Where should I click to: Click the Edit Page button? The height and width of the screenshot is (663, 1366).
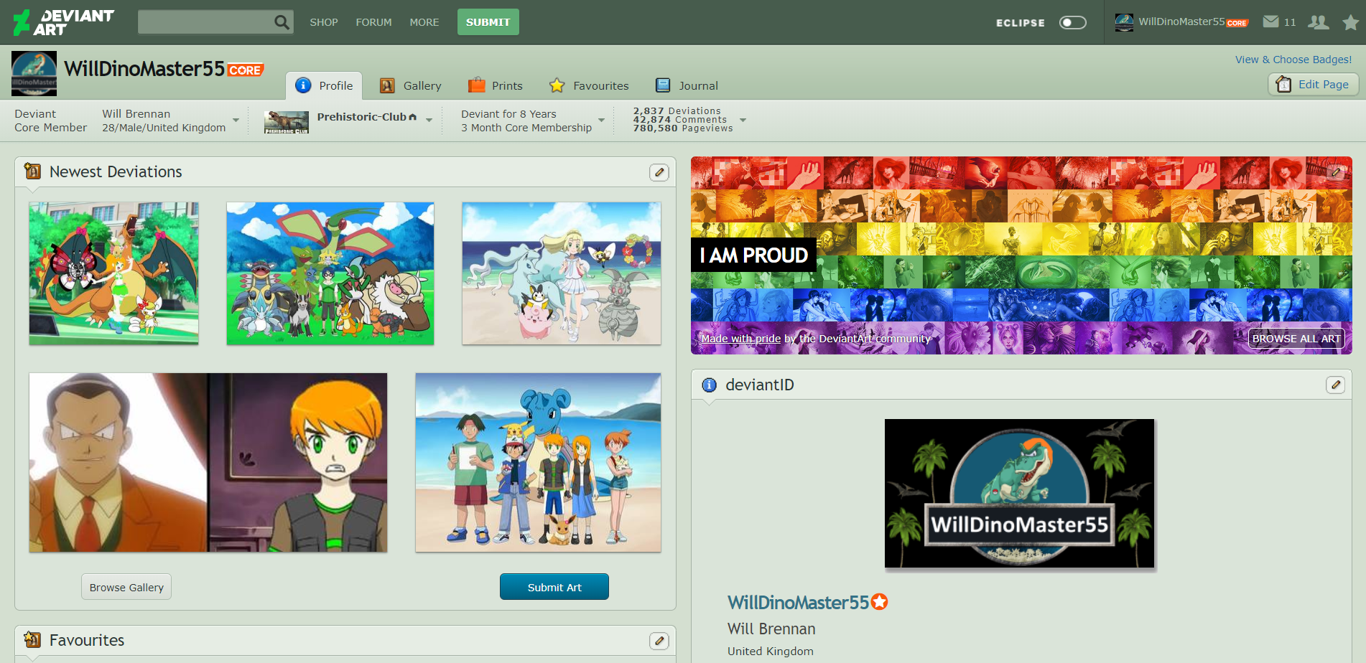click(1313, 85)
